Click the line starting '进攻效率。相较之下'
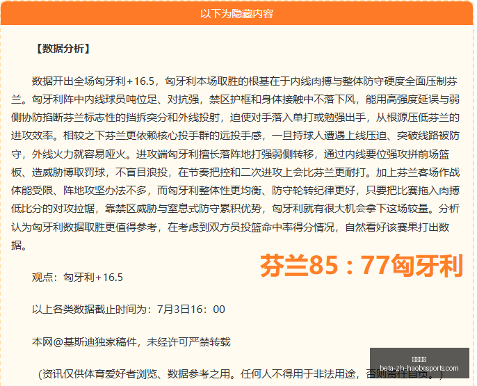This screenshot has height=386, width=477. click(x=235, y=136)
